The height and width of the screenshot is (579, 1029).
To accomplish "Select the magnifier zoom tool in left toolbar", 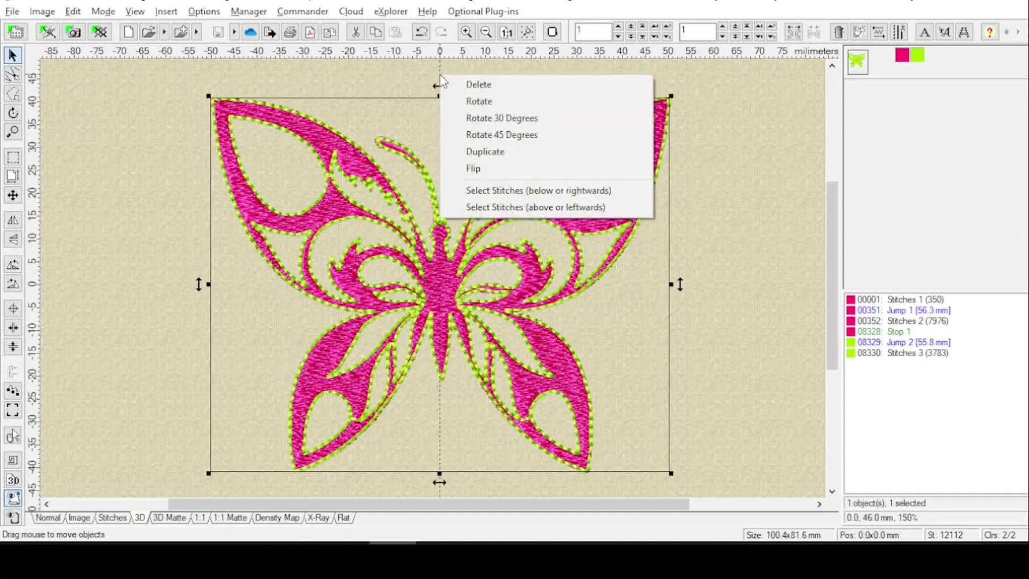I will point(13,132).
